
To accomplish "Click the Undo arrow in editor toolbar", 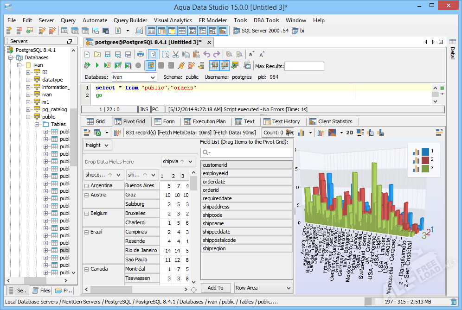I will coord(206,55).
